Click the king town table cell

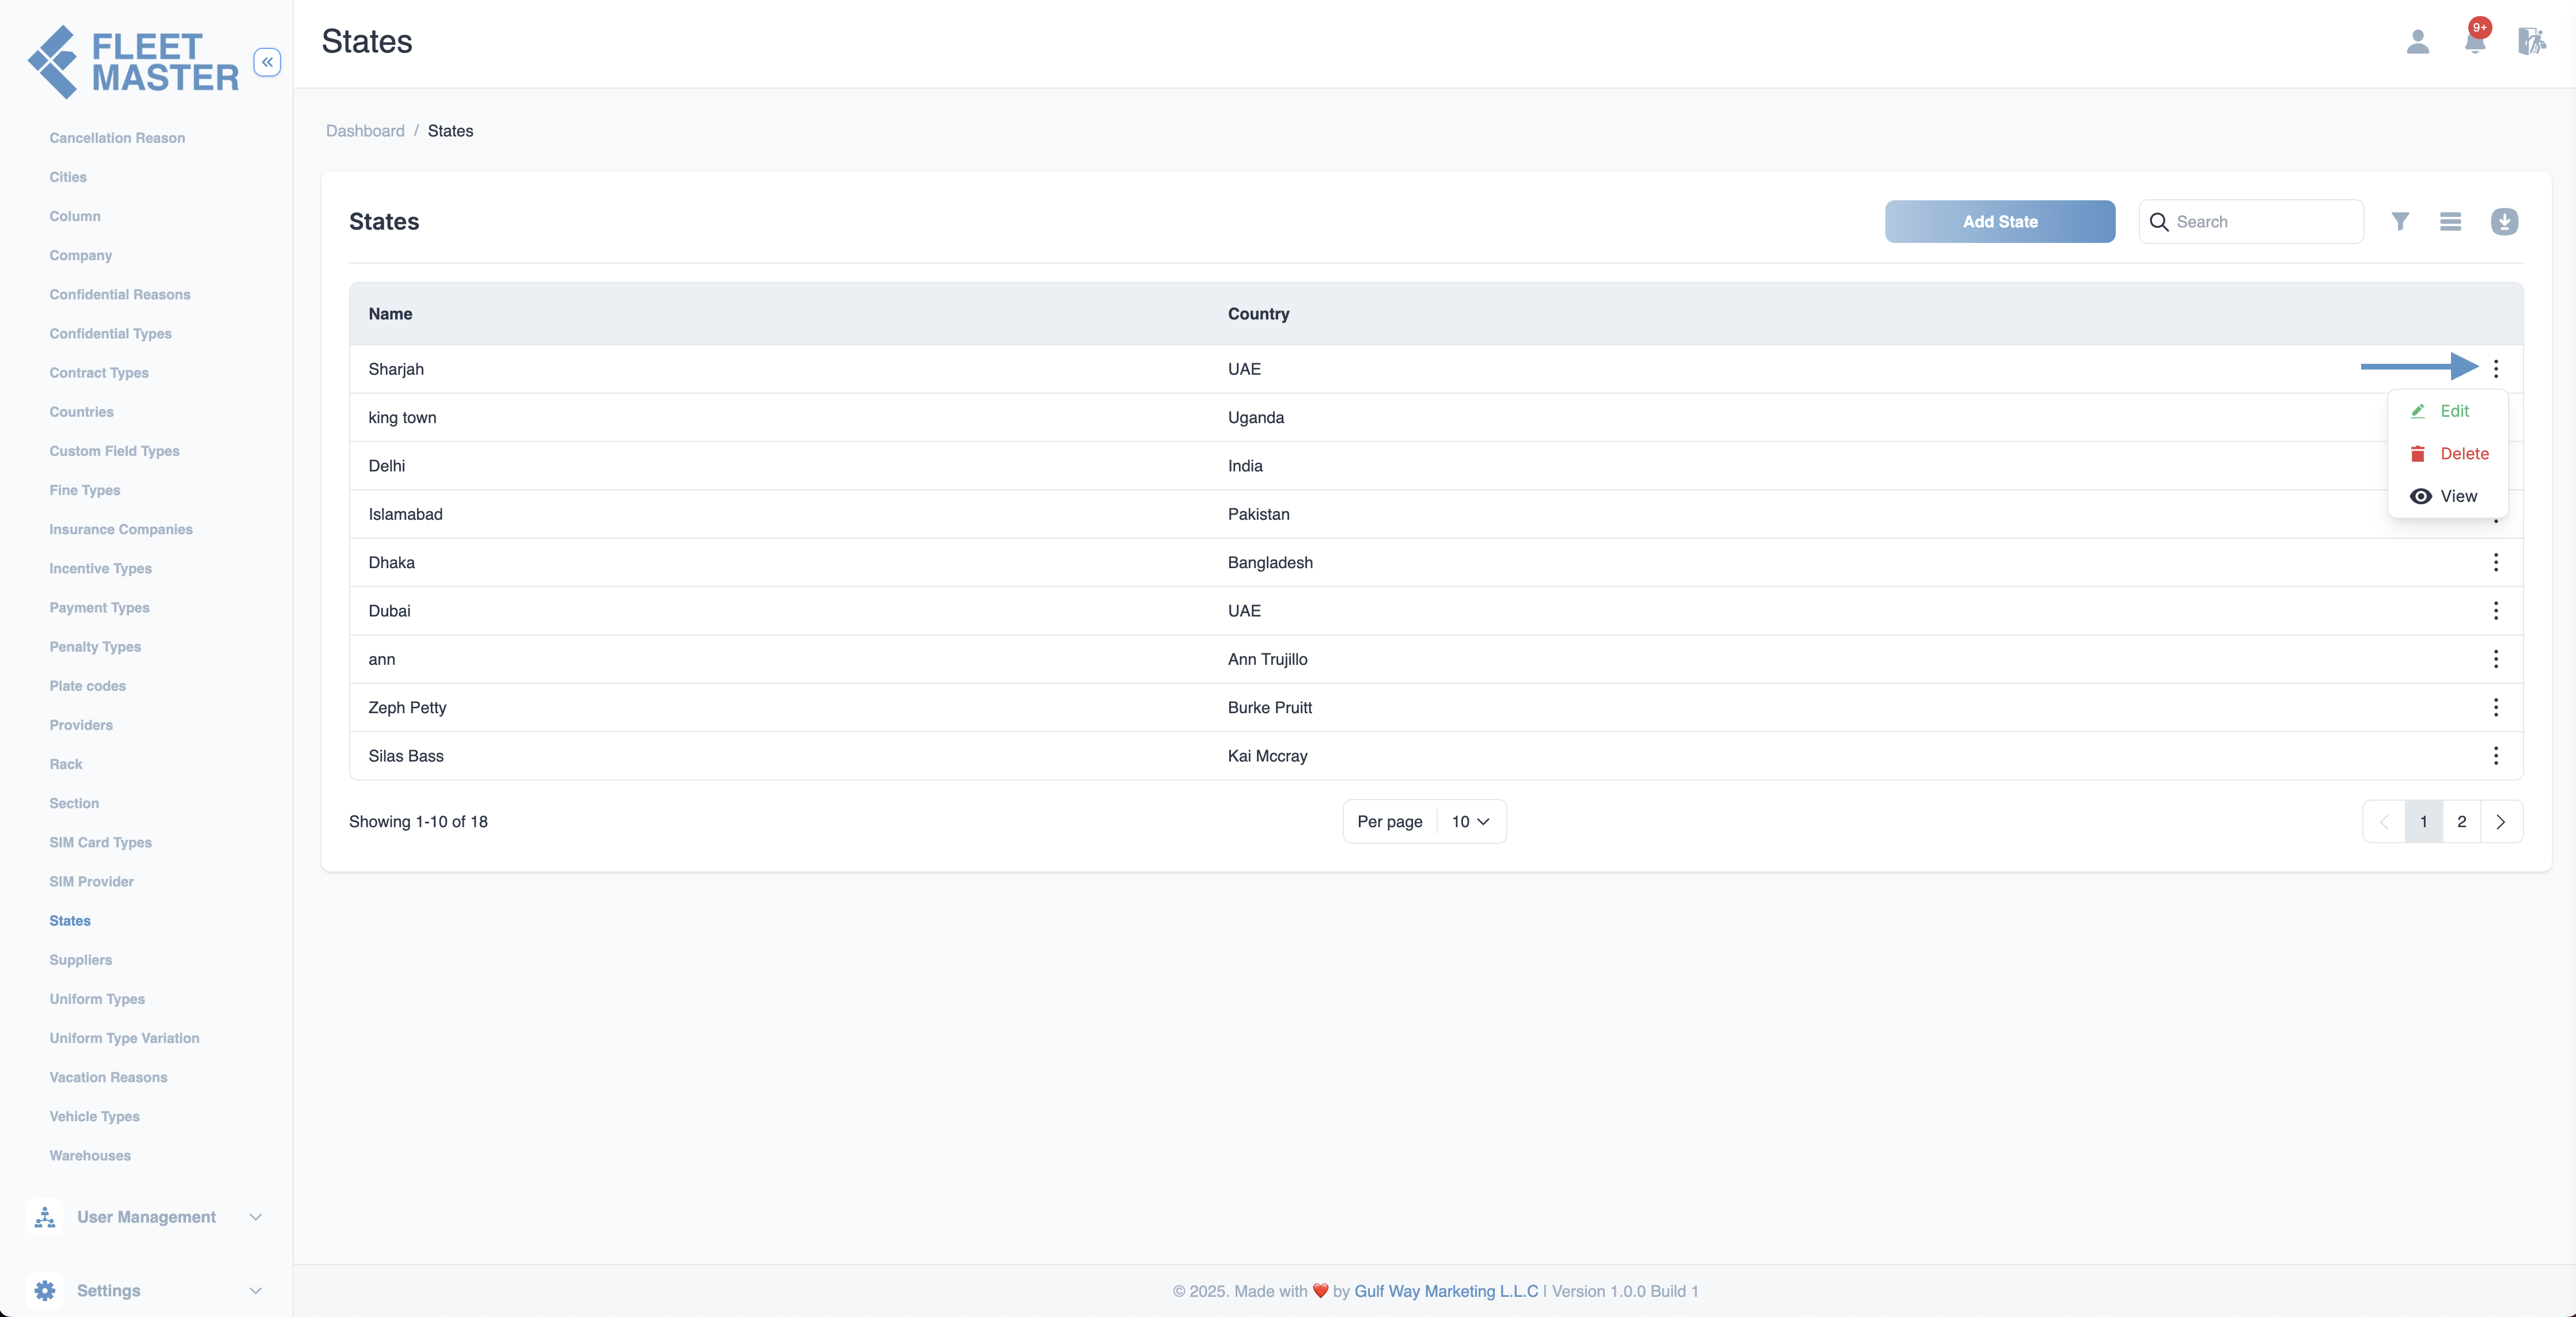click(x=402, y=418)
